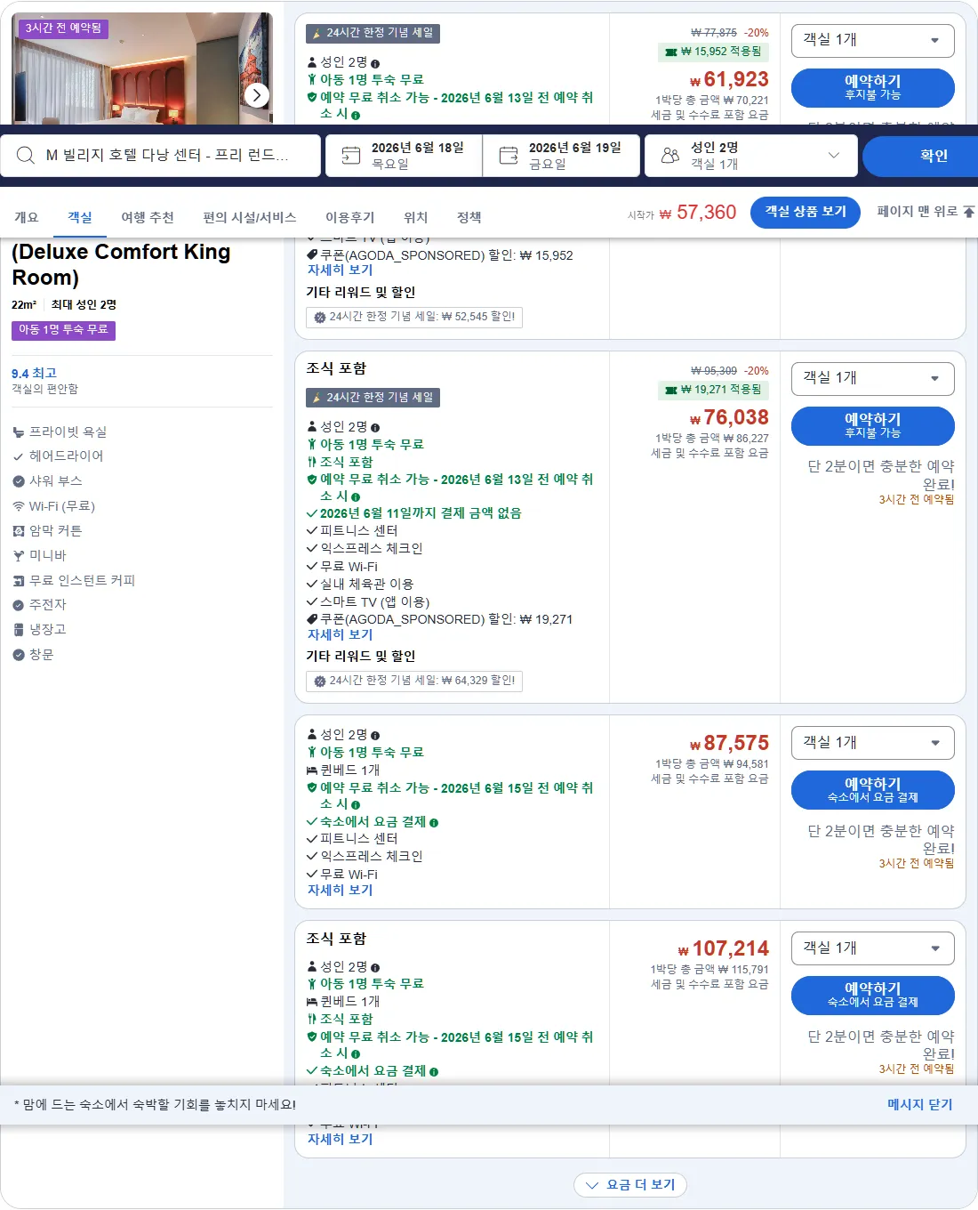
Task: Click the free-cancellation info icon in the ₩61,923 offer
Action: [x=356, y=116]
